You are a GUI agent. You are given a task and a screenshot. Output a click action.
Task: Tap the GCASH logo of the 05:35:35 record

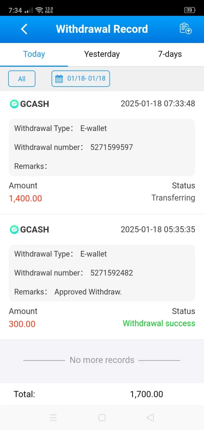(14, 229)
